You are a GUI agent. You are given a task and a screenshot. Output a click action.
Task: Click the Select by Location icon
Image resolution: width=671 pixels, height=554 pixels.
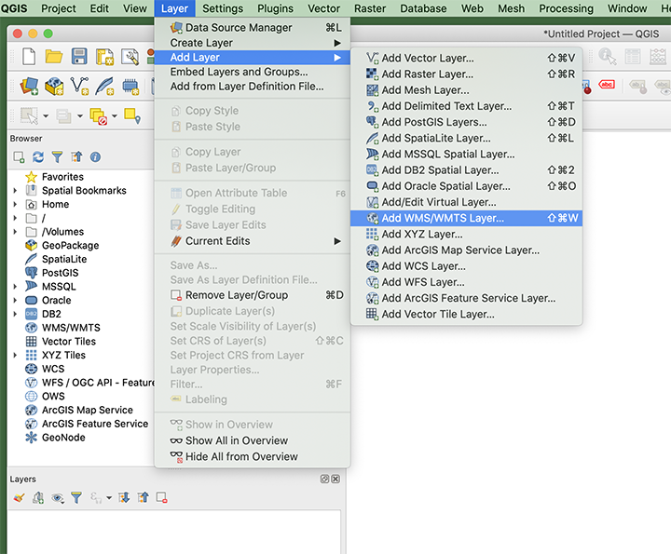[x=131, y=115]
